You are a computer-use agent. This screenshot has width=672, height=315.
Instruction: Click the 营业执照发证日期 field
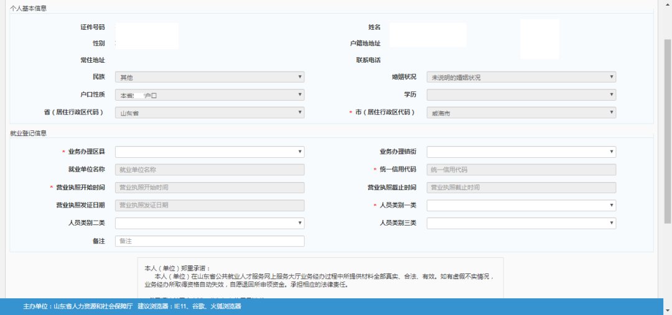click(209, 205)
